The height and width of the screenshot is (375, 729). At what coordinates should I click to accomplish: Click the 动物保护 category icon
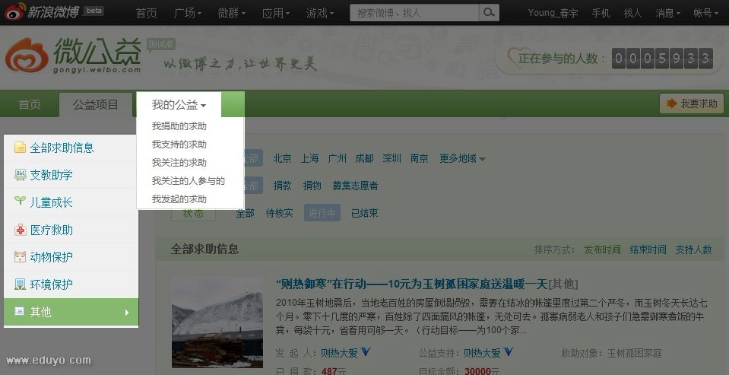tap(20, 257)
